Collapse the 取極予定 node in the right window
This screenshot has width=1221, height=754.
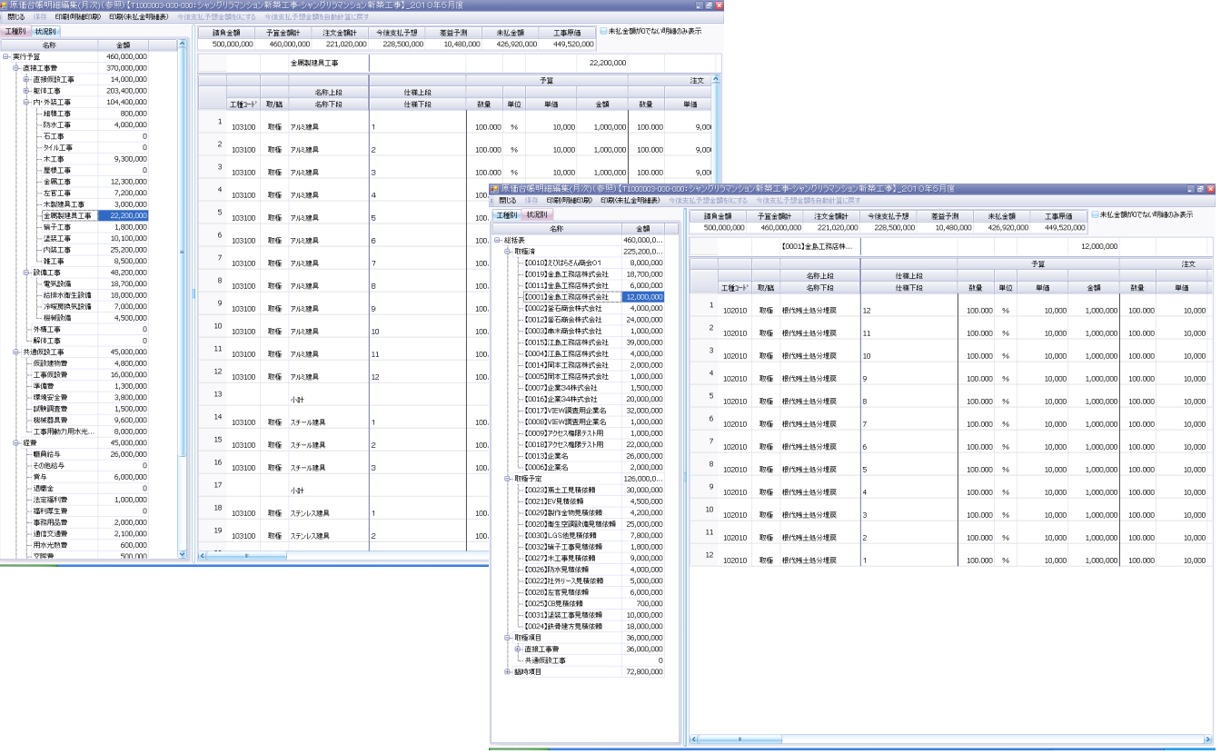507,479
